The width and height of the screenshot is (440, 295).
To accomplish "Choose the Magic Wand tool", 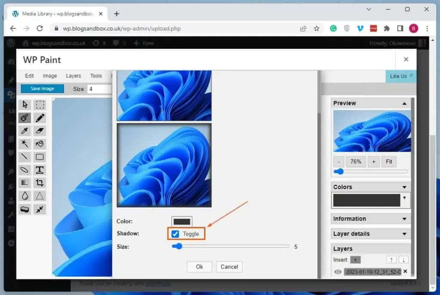I will [25, 144].
